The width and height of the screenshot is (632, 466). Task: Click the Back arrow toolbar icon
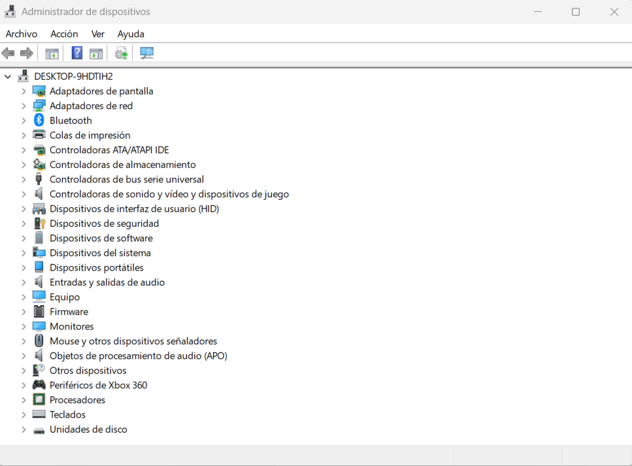tap(8, 53)
